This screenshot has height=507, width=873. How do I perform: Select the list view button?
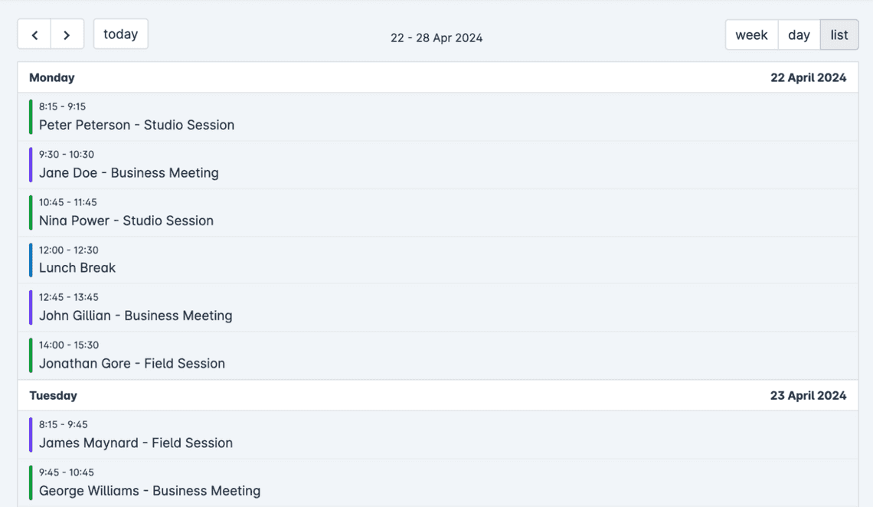[x=839, y=35]
